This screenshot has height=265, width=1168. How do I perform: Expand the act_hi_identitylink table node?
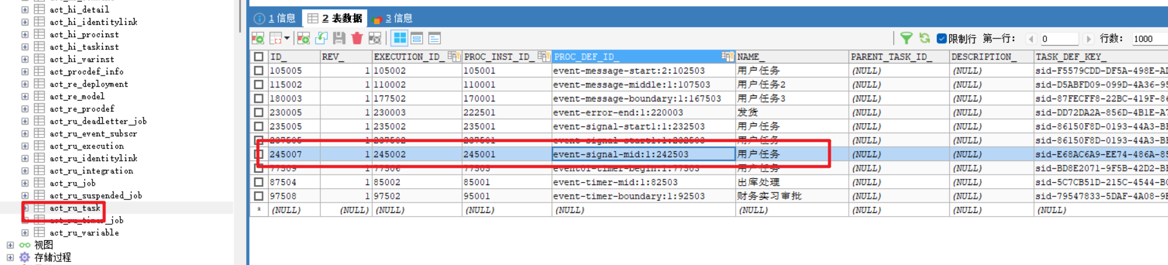25,22
